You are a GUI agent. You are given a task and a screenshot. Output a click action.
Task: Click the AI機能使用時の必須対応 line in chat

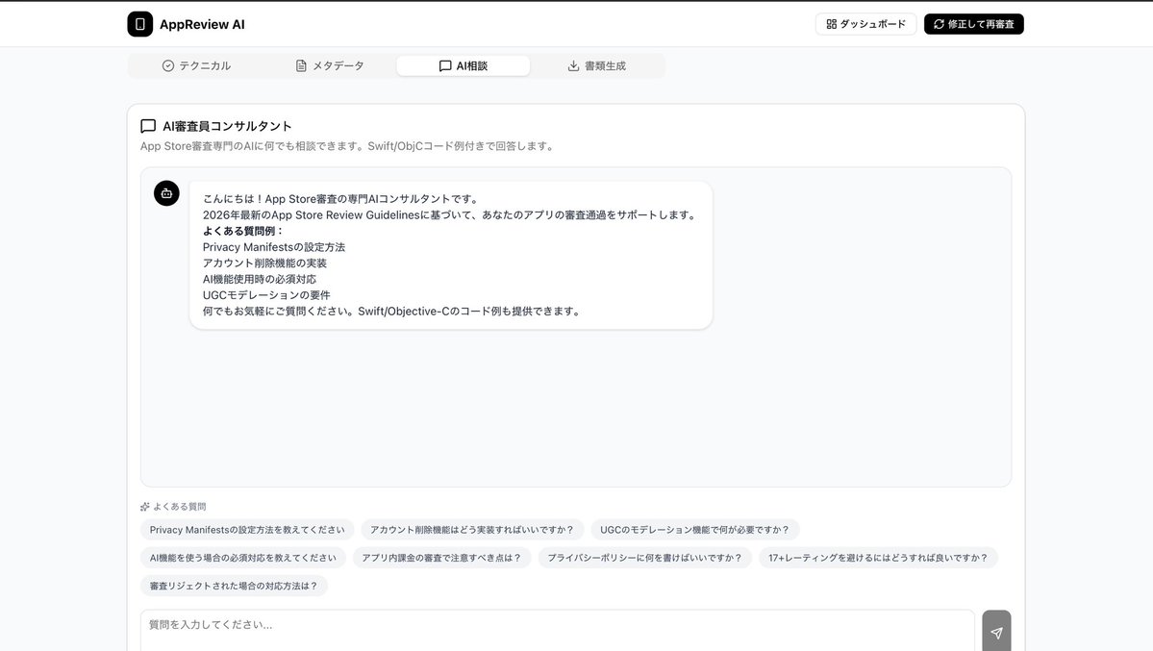click(260, 280)
